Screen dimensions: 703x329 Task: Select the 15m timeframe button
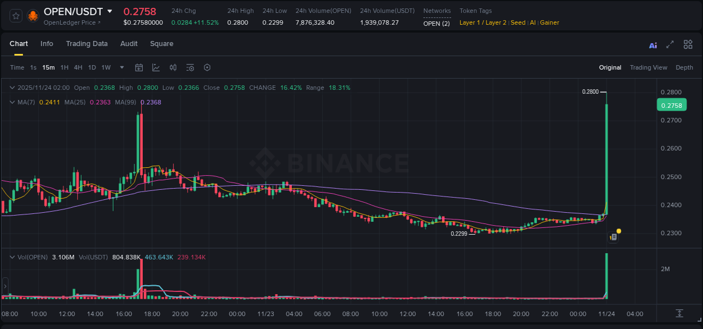[x=48, y=67]
